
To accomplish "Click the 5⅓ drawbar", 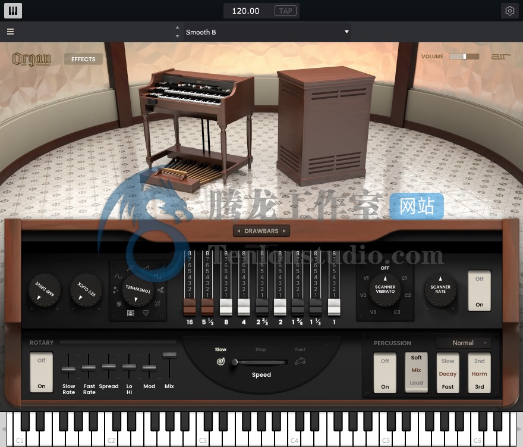I will 207,307.
